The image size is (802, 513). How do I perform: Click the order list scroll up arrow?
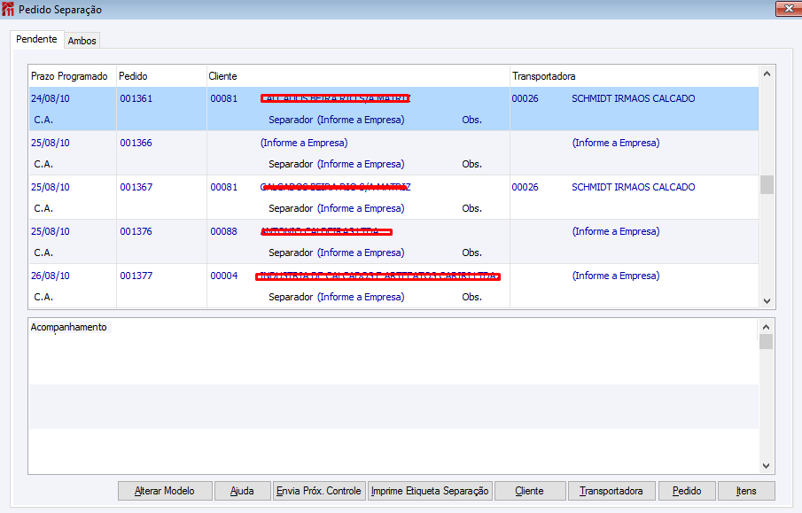(x=767, y=74)
